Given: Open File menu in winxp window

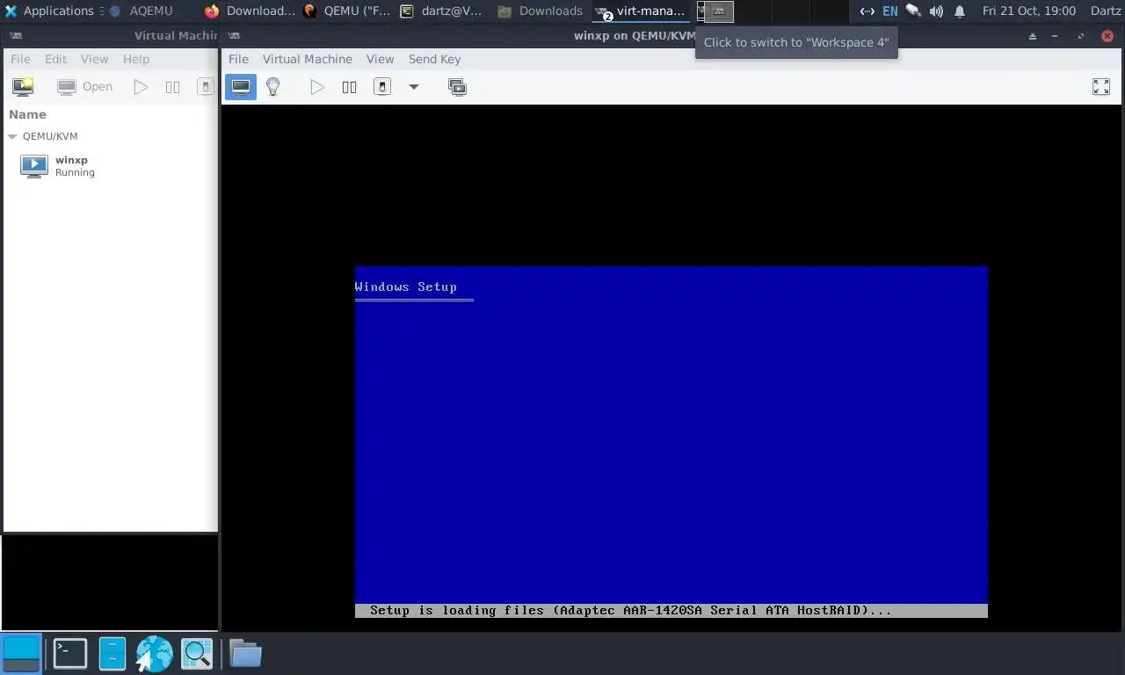Looking at the screenshot, I should coord(238,59).
